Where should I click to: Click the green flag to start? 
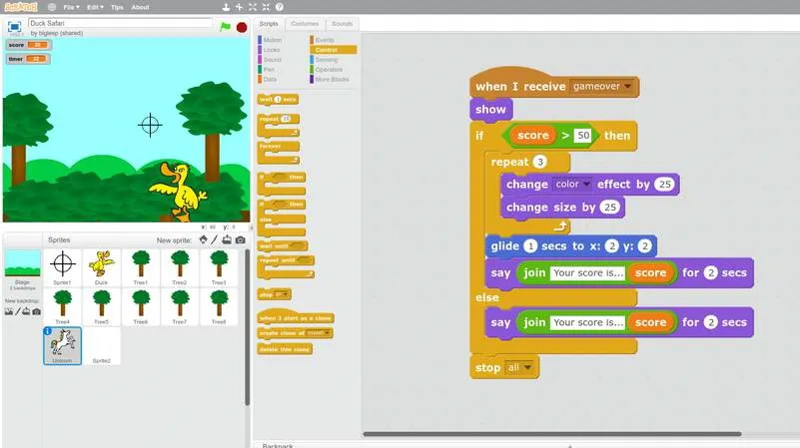coord(225,26)
